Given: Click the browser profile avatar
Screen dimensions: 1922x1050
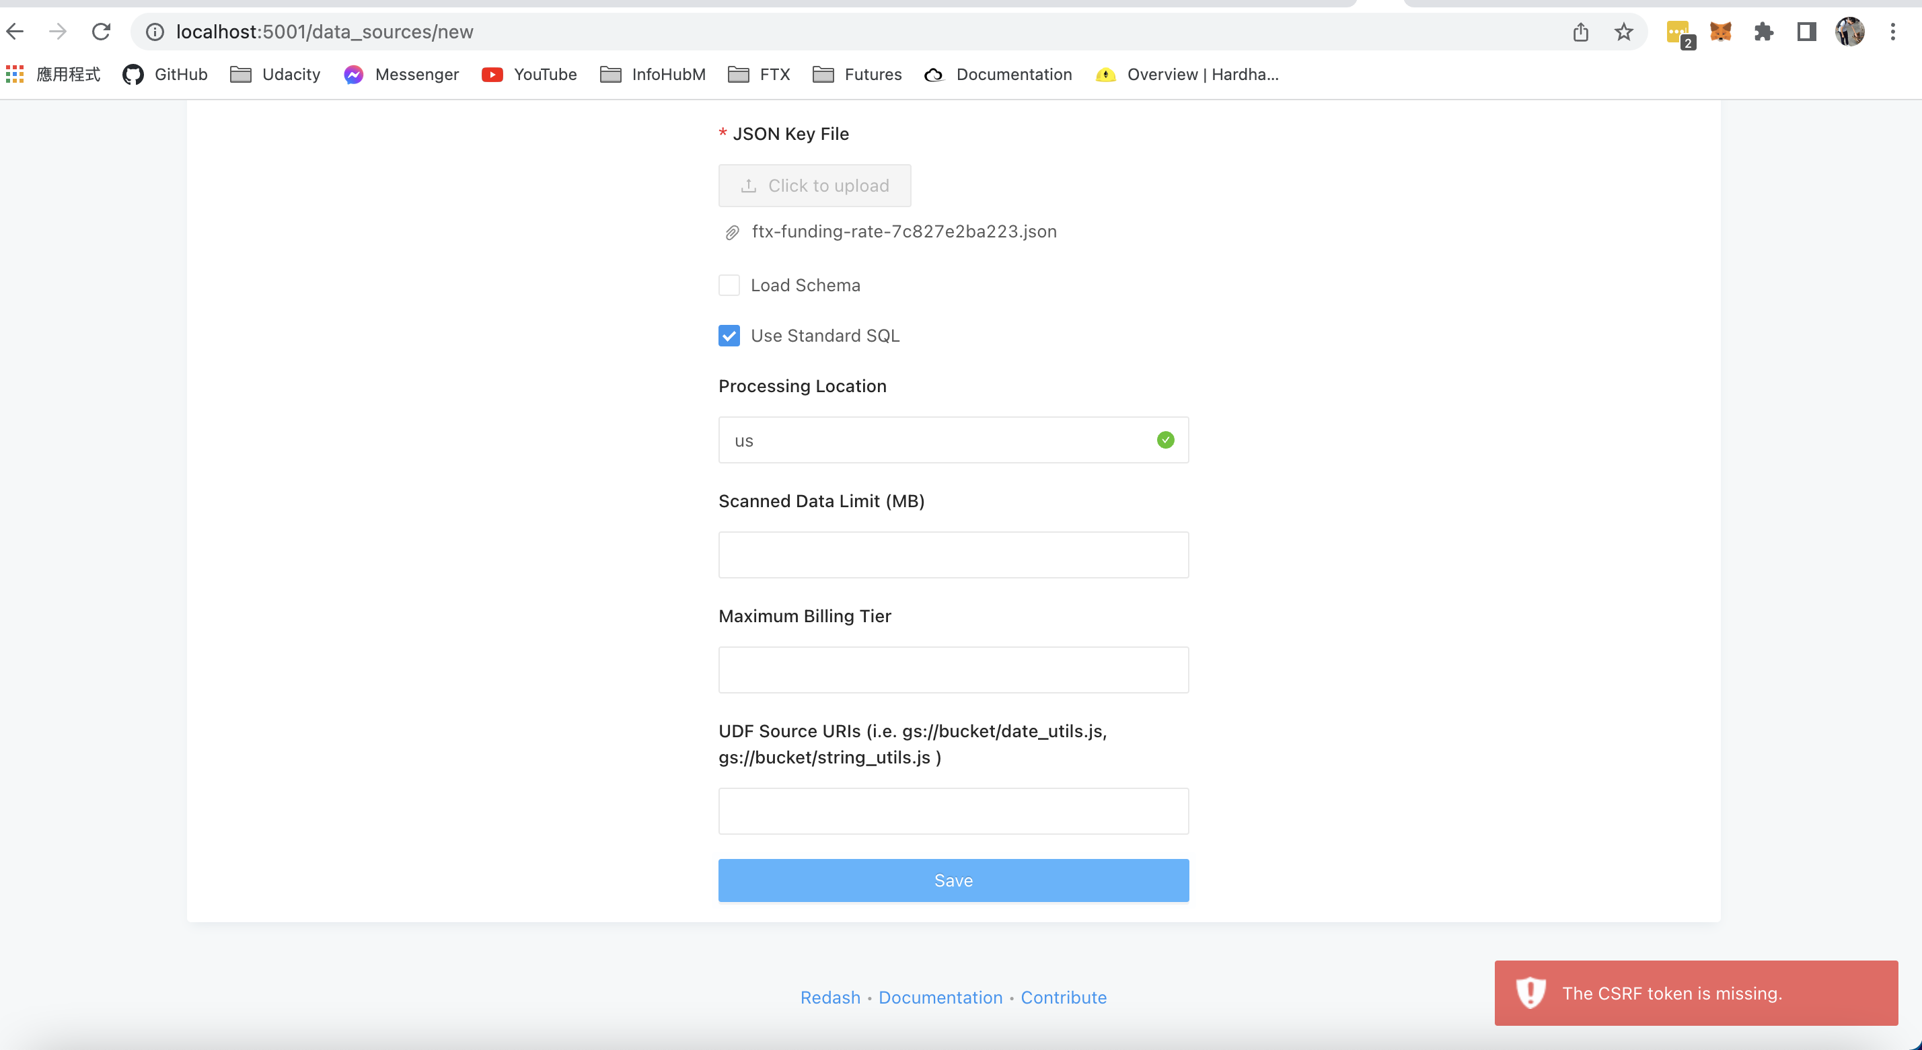Looking at the screenshot, I should pyautogui.click(x=1851, y=32).
